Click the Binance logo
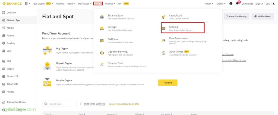The height and width of the screenshot is (115, 278). pyautogui.click(x=12, y=4)
